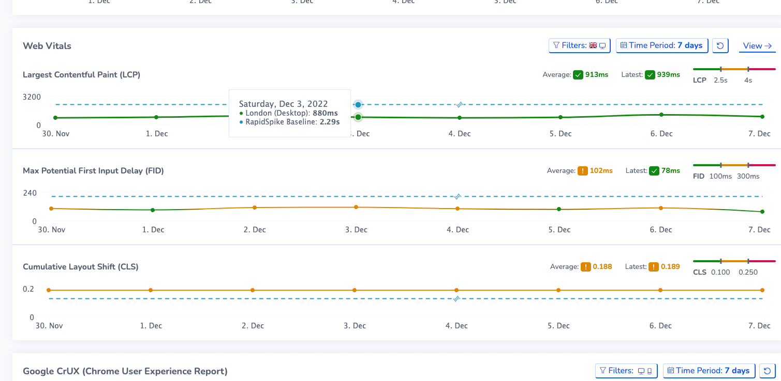Click CLS Average orange warning badge
The image size is (781, 381).
point(585,267)
